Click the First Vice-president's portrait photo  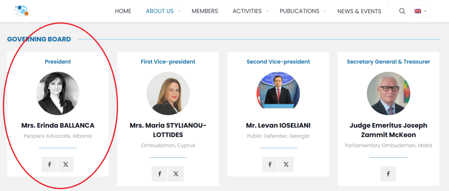coord(168,93)
